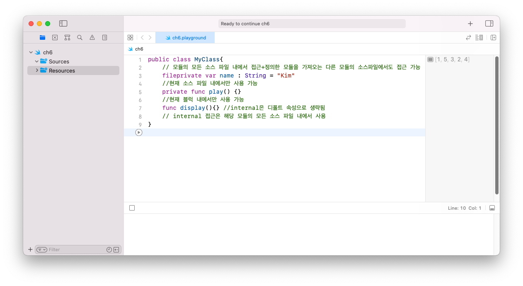Click the square icon in the debug bar
Viewport: 523px width, 286px height.
pyautogui.click(x=132, y=208)
